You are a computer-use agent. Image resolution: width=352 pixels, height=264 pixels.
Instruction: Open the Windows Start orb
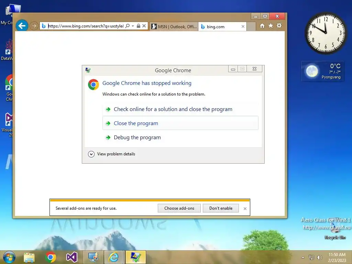[x=9, y=257]
